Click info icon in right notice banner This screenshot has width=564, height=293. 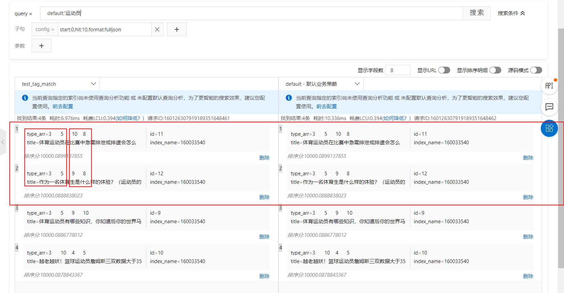click(289, 98)
